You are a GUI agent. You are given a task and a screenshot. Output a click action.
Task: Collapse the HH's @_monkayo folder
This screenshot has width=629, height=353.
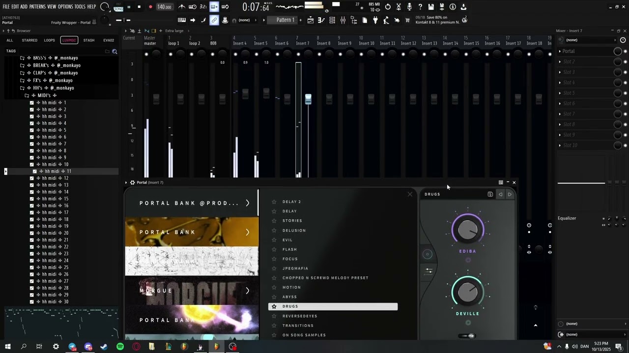22,88
